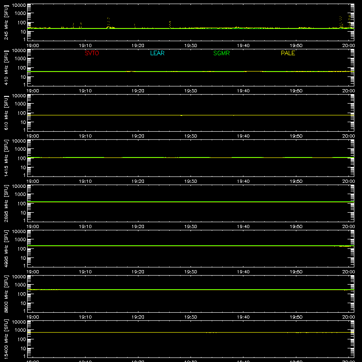Click 19:30 tick label under 4995 MHz plot
362x362 pixels.
coord(191,272)
